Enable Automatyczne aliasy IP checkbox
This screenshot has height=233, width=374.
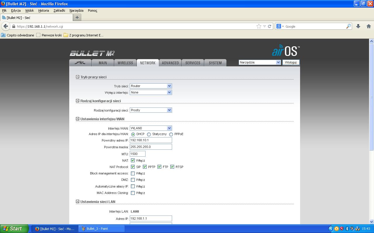(133, 186)
